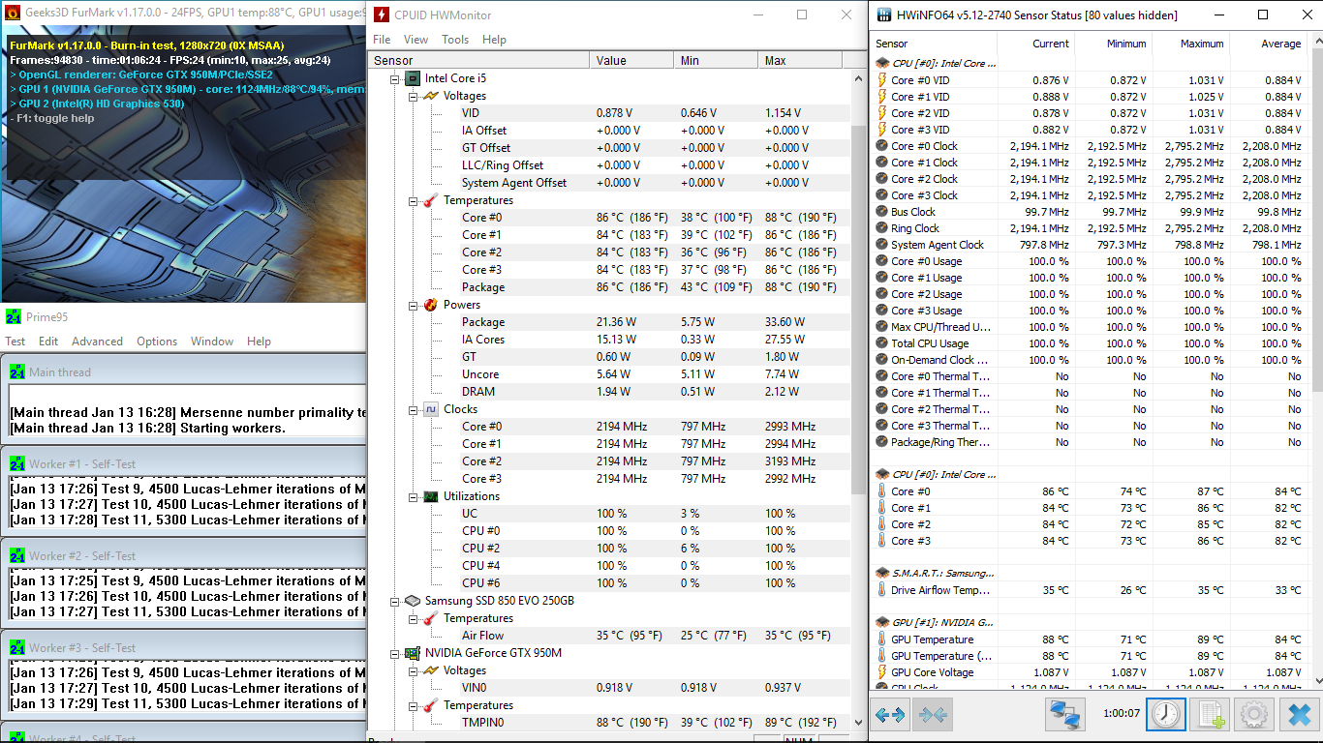The width and height of the screenshot is (1323, 743).
Task: Click the 'F1: toggle help' text in FurMark
Action: (52, 118)
